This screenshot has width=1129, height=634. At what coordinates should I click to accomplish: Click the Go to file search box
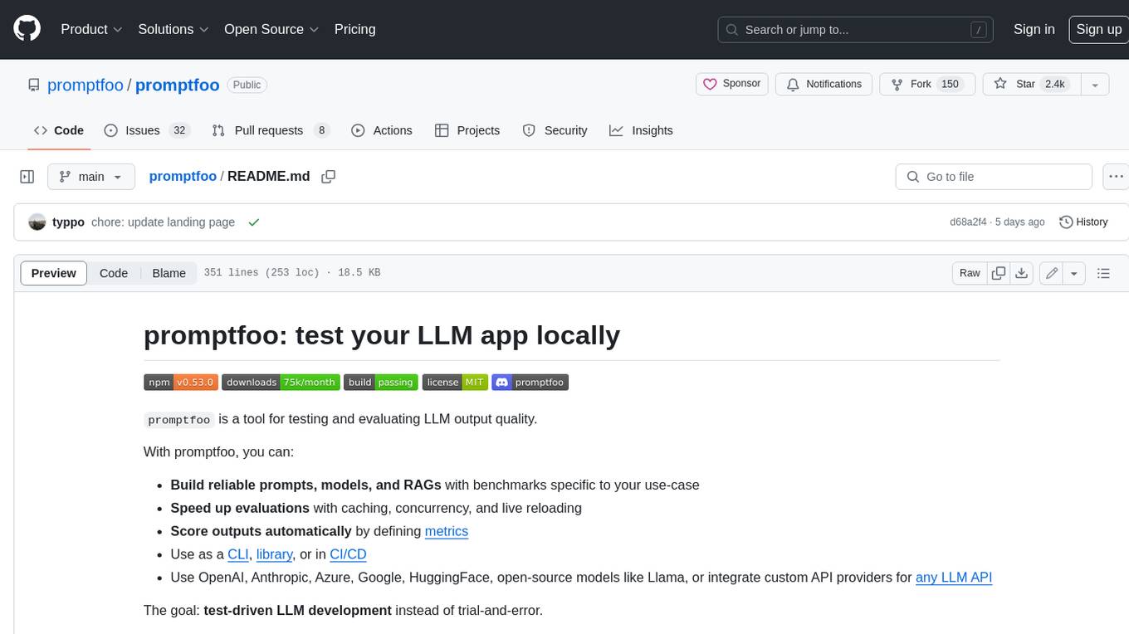click(994, 177)
